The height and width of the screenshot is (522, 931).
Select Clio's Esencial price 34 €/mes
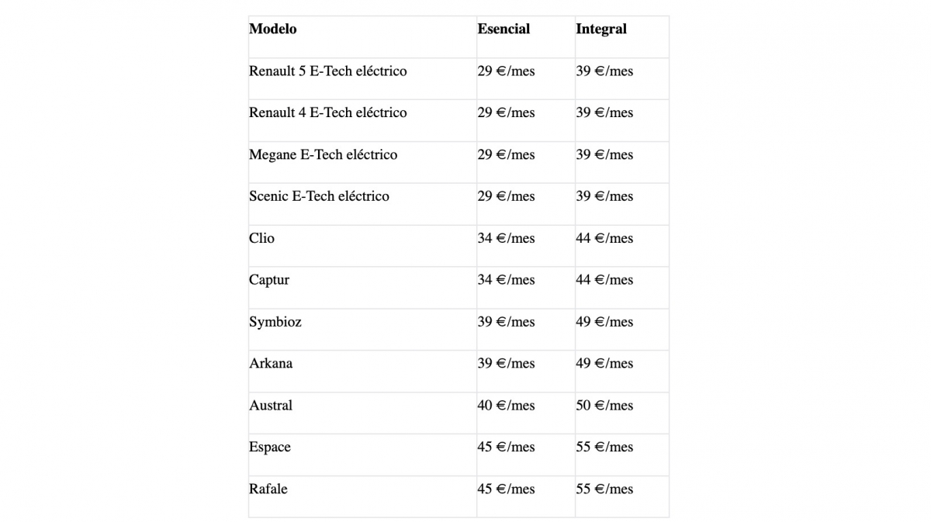pos(506,238)
